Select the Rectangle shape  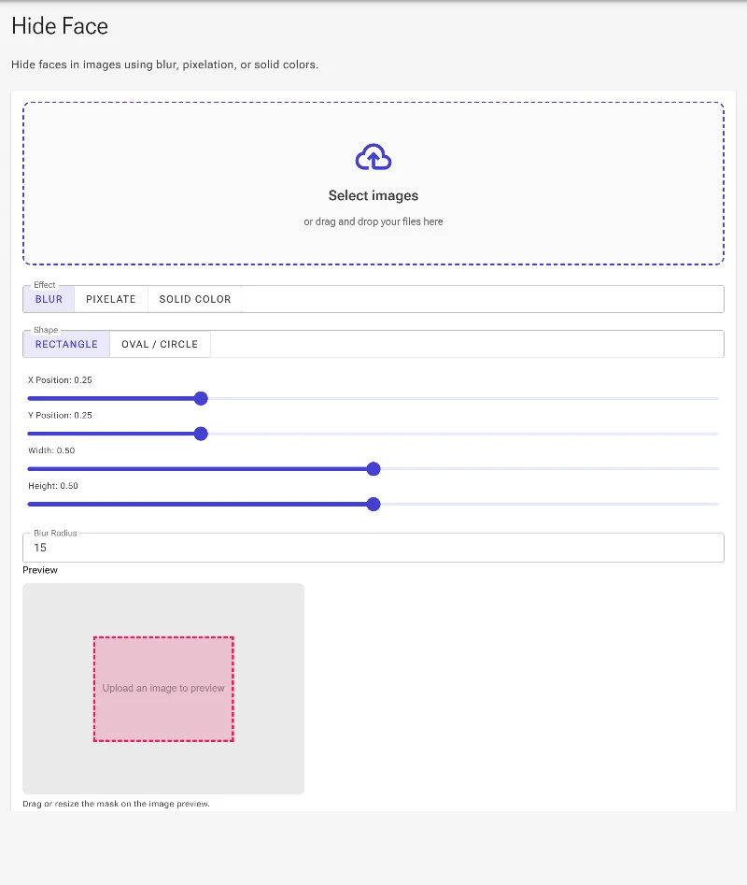[66, 344]
